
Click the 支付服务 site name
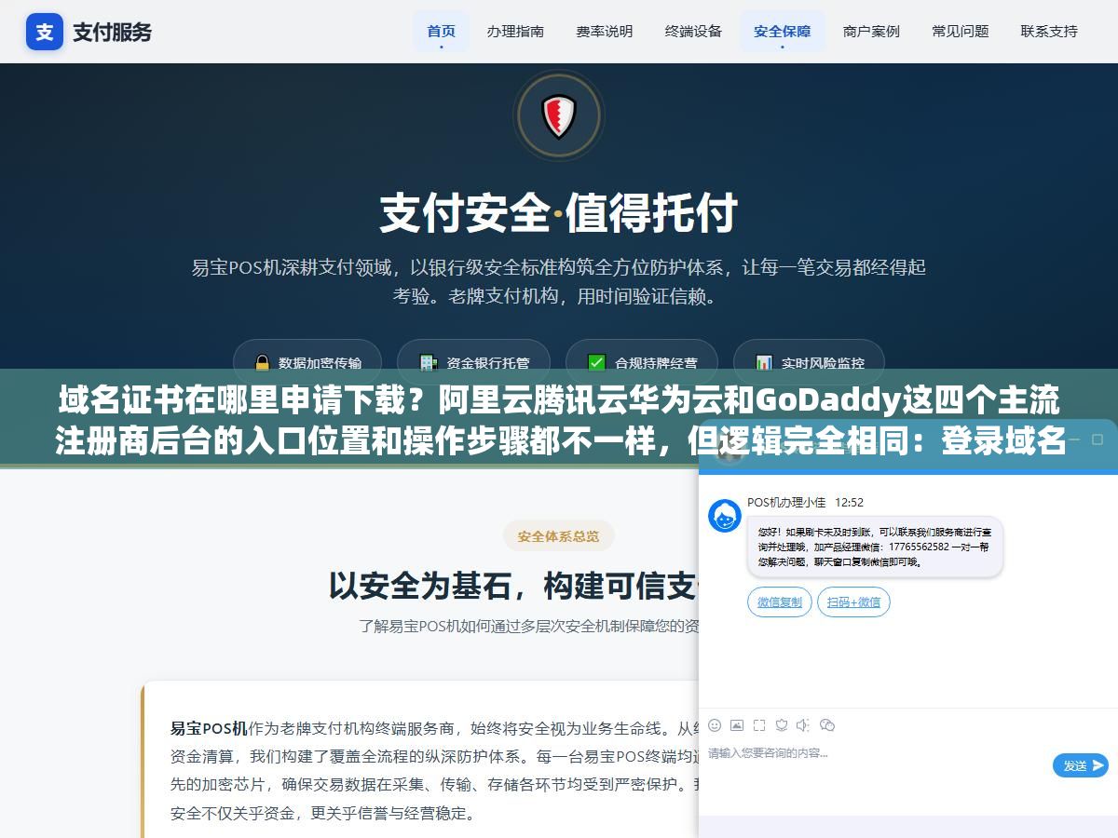point(112,32)
